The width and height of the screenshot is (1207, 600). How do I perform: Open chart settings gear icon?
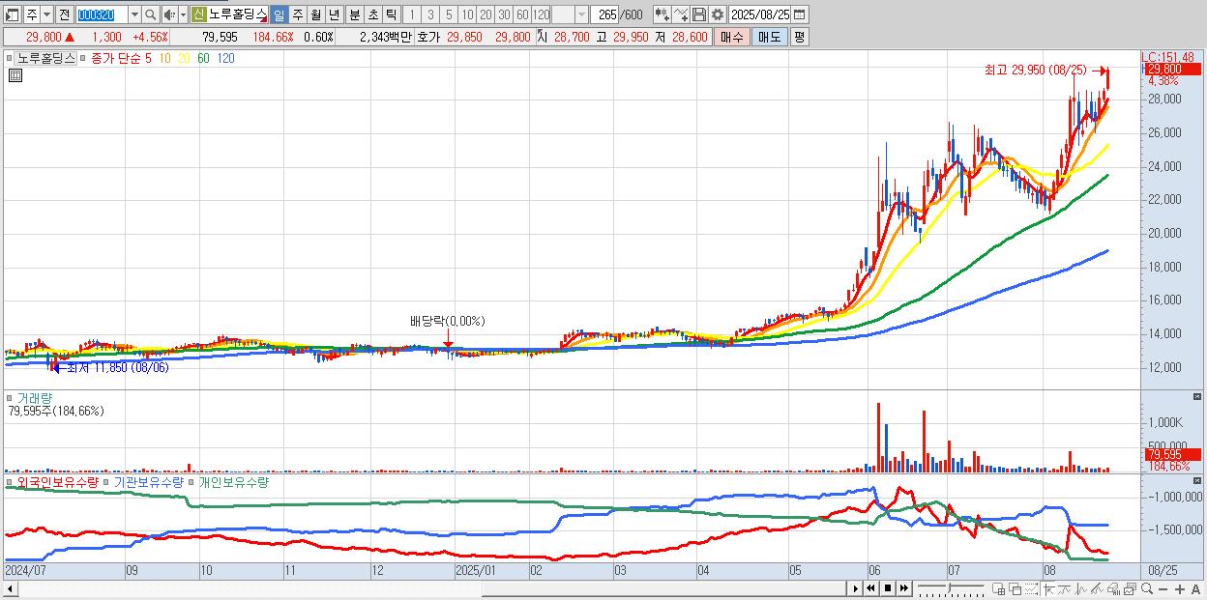718,14
